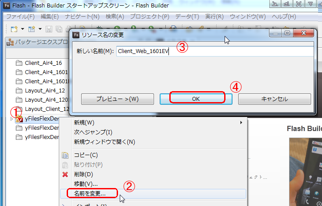Screen dimensions: 322x206
Task: Click the New file toolbar icon
Action: point(14,29)
